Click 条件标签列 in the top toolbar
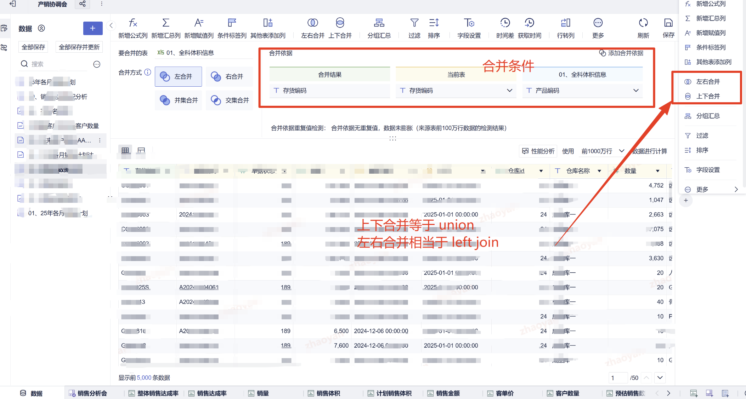Image resolution: width=746 pixels, height=399 pixels. 232,28
